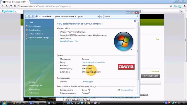Open the Online support website link
Screen dimensions: 187x105
(88, 82)
